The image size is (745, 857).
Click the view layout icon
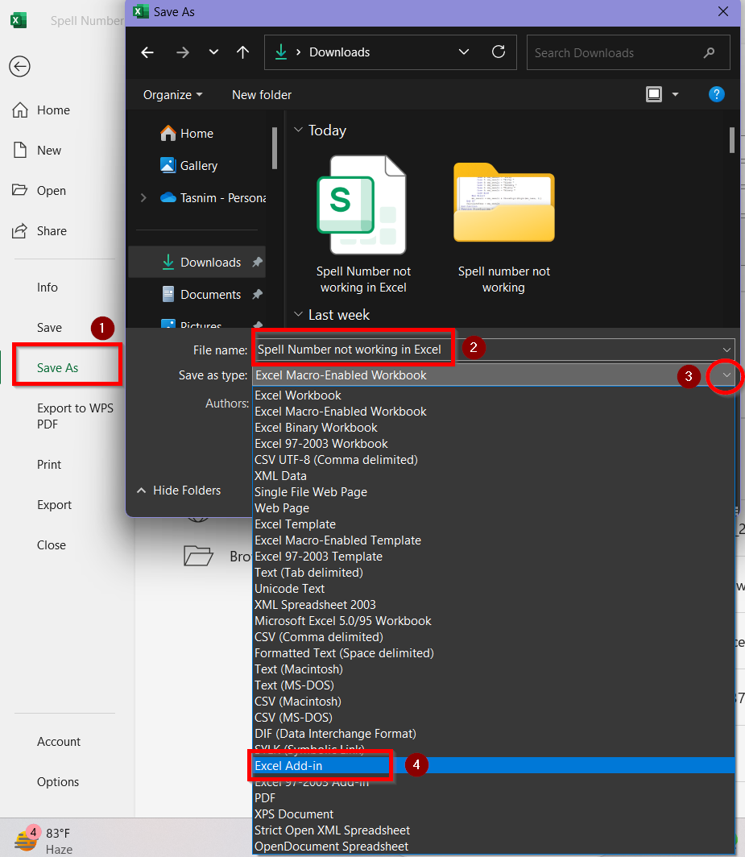click(654, 94)
